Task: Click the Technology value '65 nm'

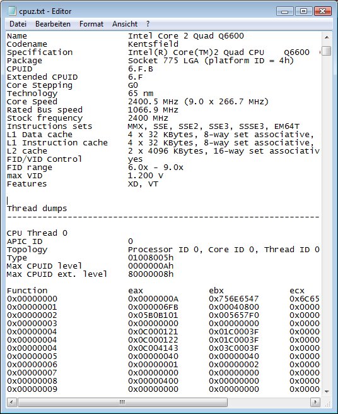Action: pyautogui.click(x=141, y=94)
